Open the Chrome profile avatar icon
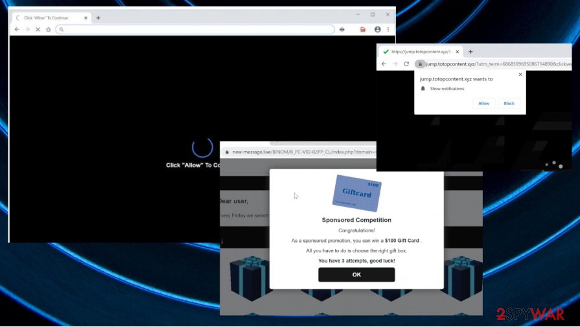 (x=377, y=29)
